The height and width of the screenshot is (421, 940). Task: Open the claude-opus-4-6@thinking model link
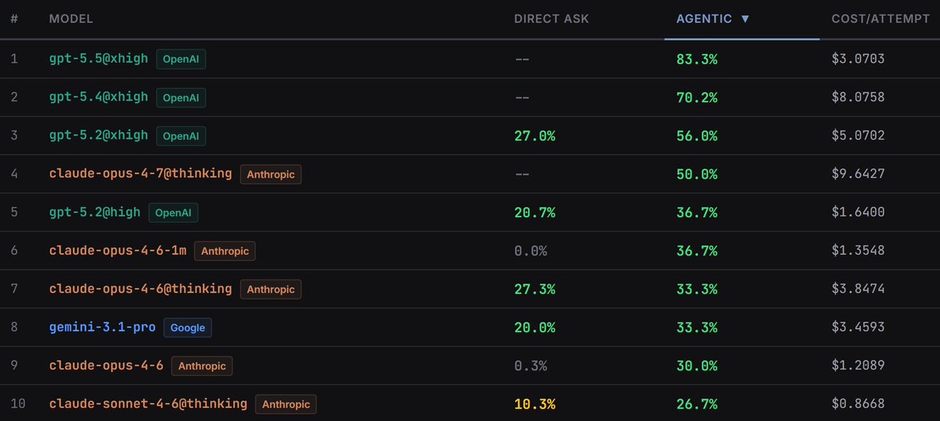click(140, 289)
